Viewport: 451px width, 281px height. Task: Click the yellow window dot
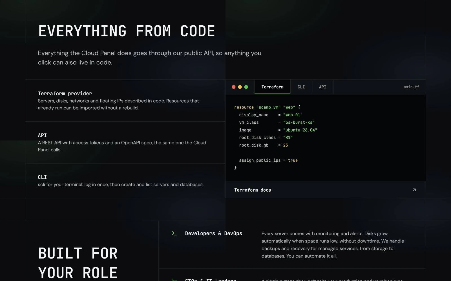pyautogui.click(x=240, y=87)
